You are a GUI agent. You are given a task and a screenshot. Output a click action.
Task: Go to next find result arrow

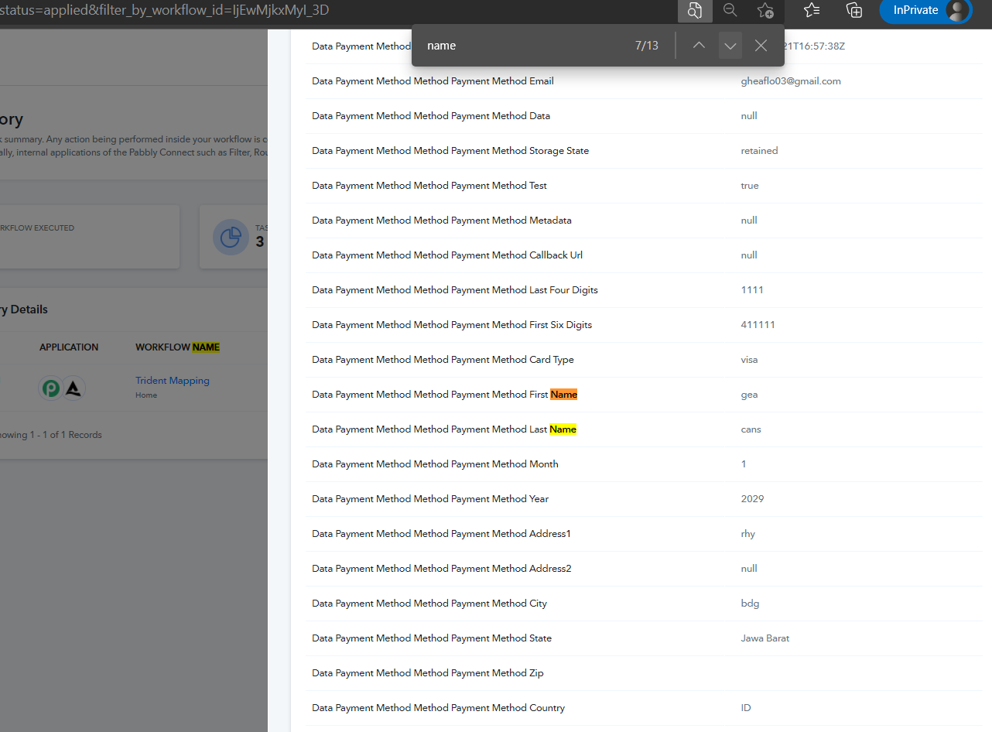point(730,46)
